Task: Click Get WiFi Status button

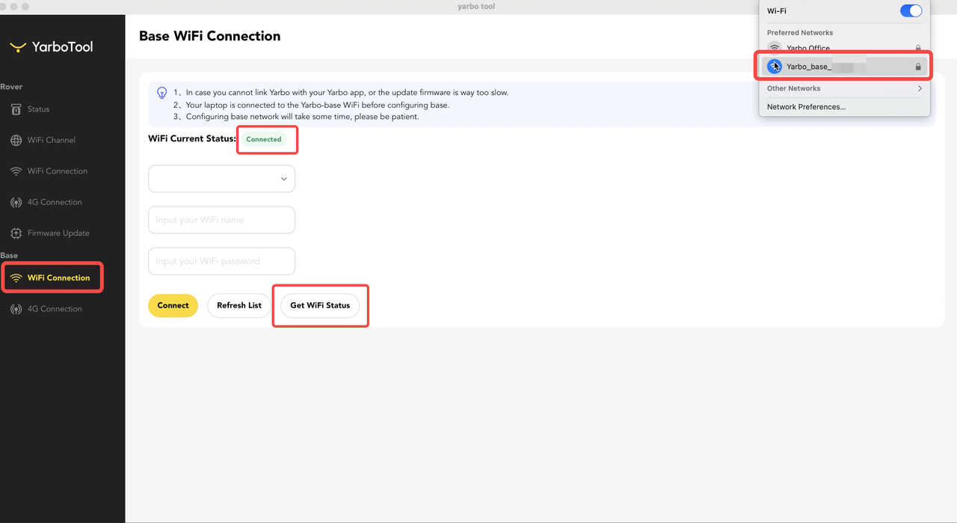Action: click(320, 305)
